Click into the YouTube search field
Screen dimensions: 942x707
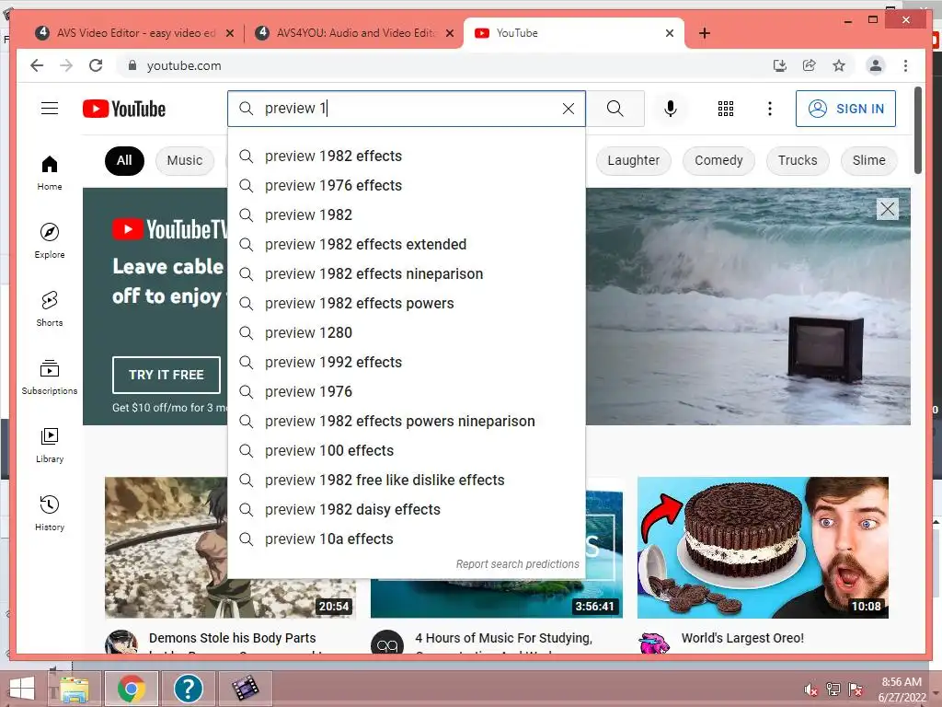[x=408, y=109]
